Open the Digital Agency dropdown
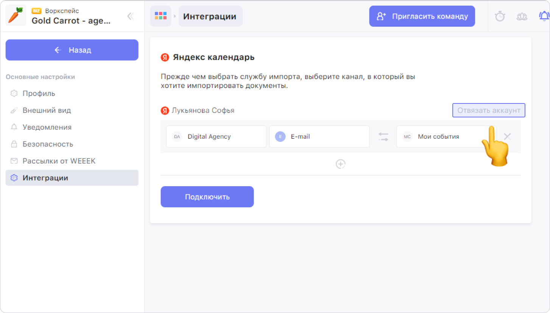The width and height of the screenshot is (550, 313). [x=216, y=137]
